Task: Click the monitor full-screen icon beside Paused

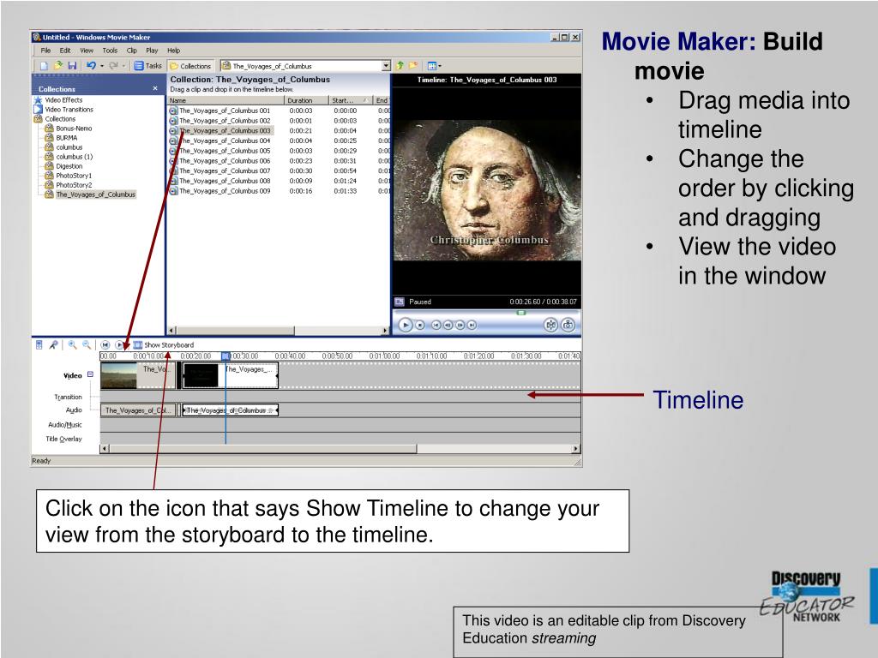Action: point(400,302)
